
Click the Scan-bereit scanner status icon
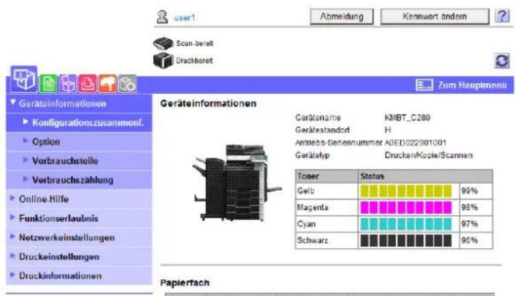pos(163,43)
